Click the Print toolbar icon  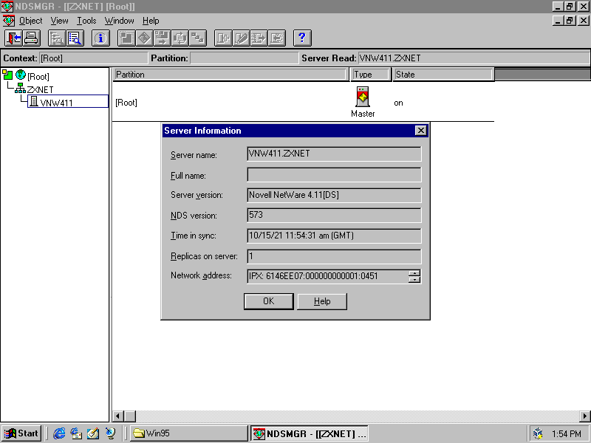pos(31,38)
